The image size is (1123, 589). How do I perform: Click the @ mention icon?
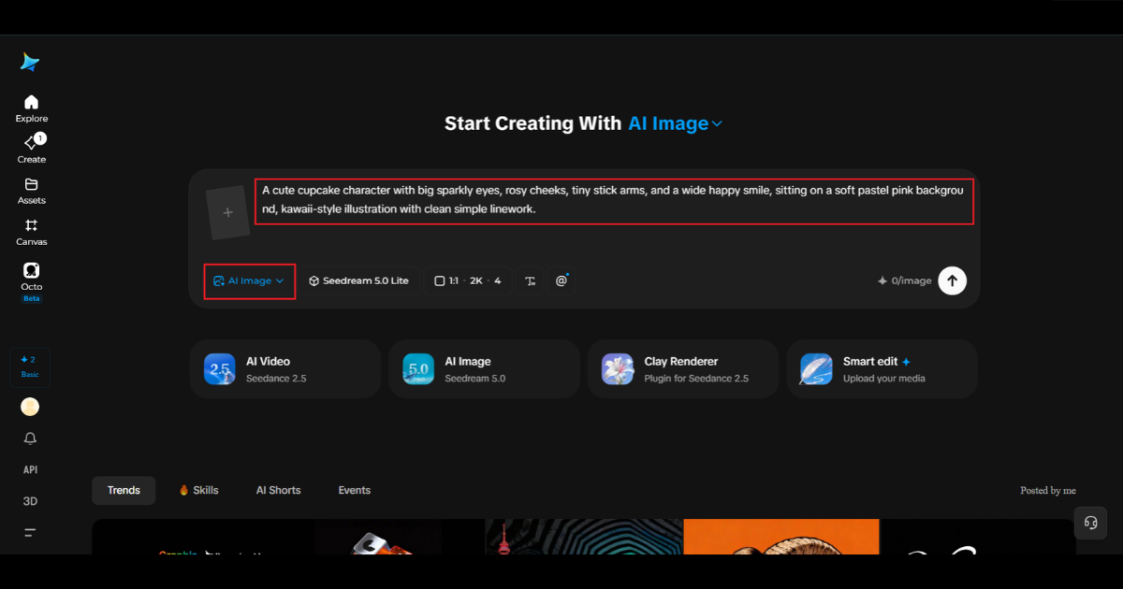coord(561,280)
